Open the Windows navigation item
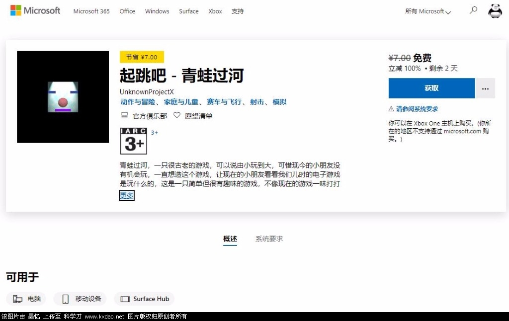This screenshot has height=321, width=509. point(157,11)
